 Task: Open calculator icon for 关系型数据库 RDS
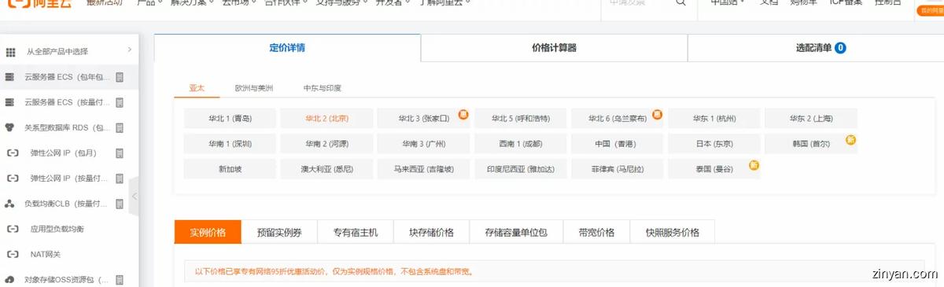pos(120,127)
